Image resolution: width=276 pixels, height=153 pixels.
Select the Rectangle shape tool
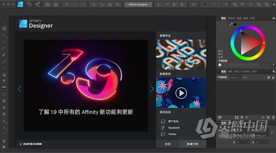(4, 101)
